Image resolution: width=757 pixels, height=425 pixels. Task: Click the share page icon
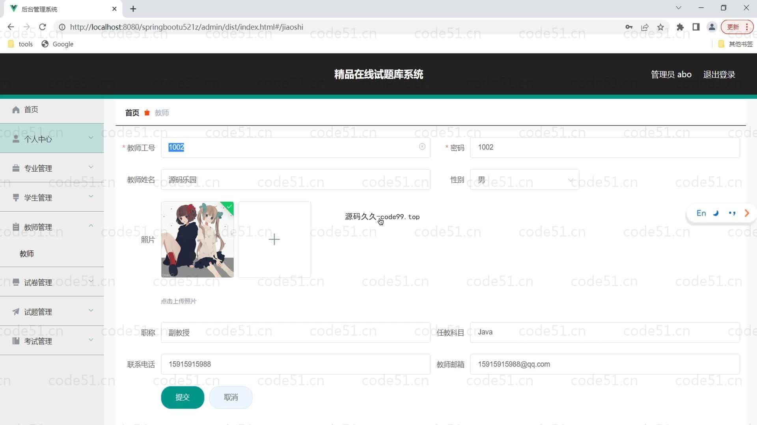645,27
